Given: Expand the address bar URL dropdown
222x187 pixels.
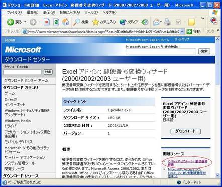Looking at the screenshot, I should click(182, 32).
